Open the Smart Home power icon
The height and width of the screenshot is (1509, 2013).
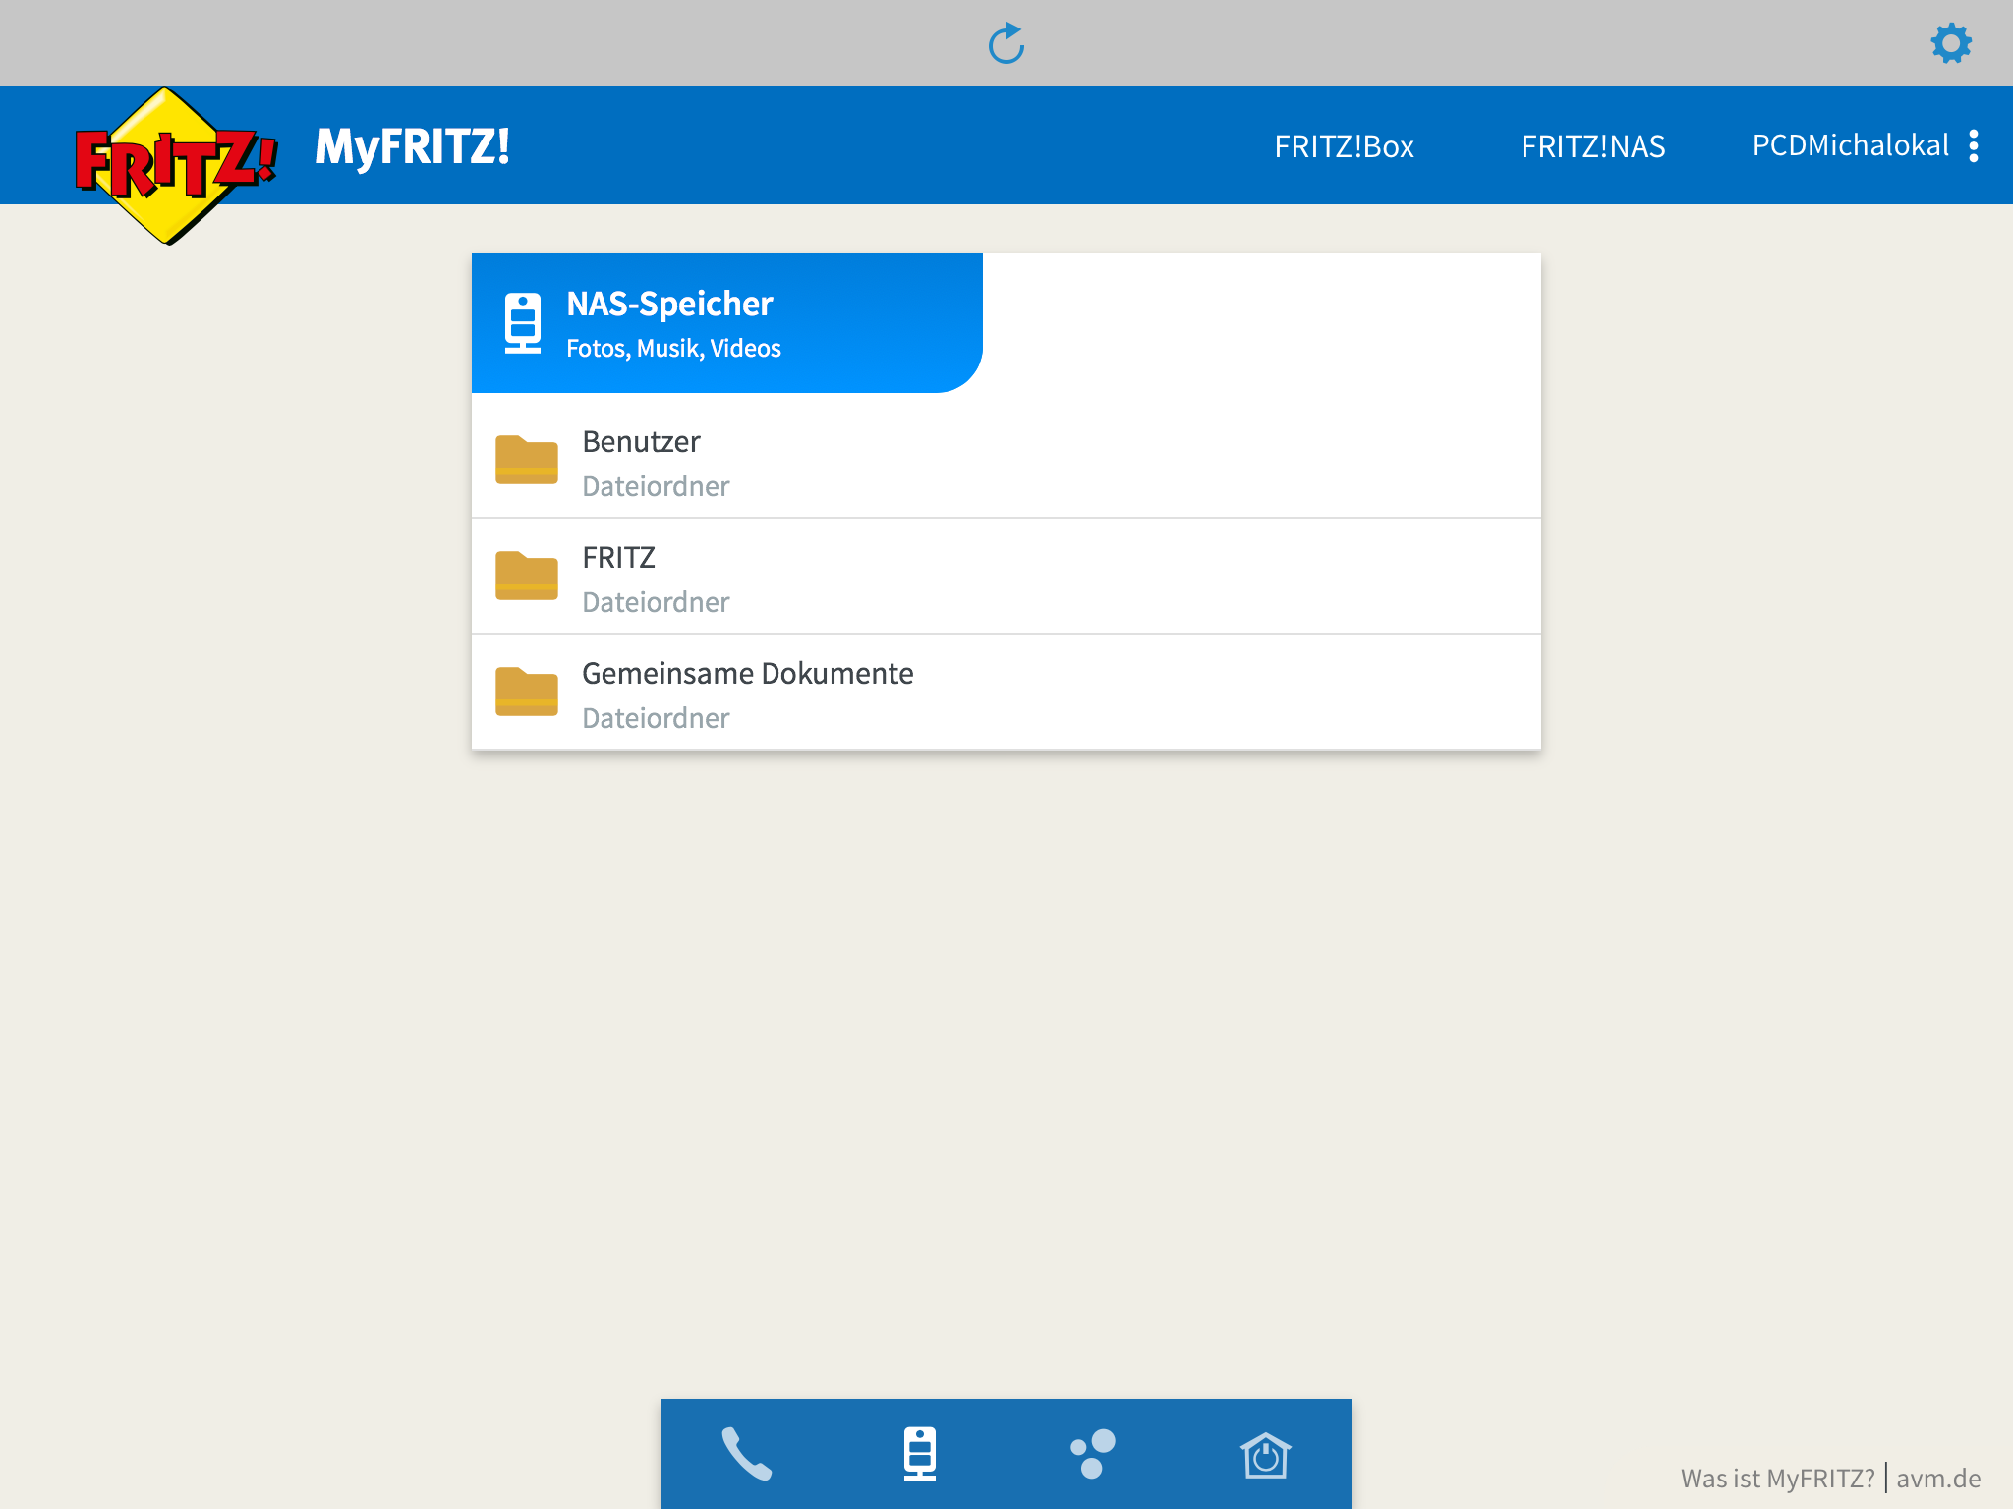[x=1265, y=1455]
